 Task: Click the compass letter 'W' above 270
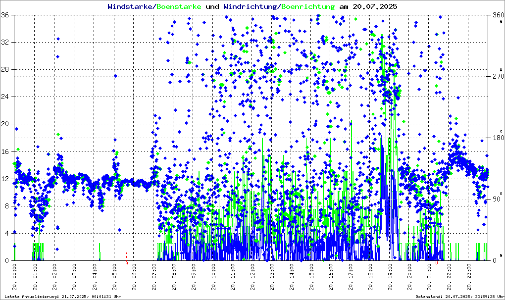tap(501, 69)
